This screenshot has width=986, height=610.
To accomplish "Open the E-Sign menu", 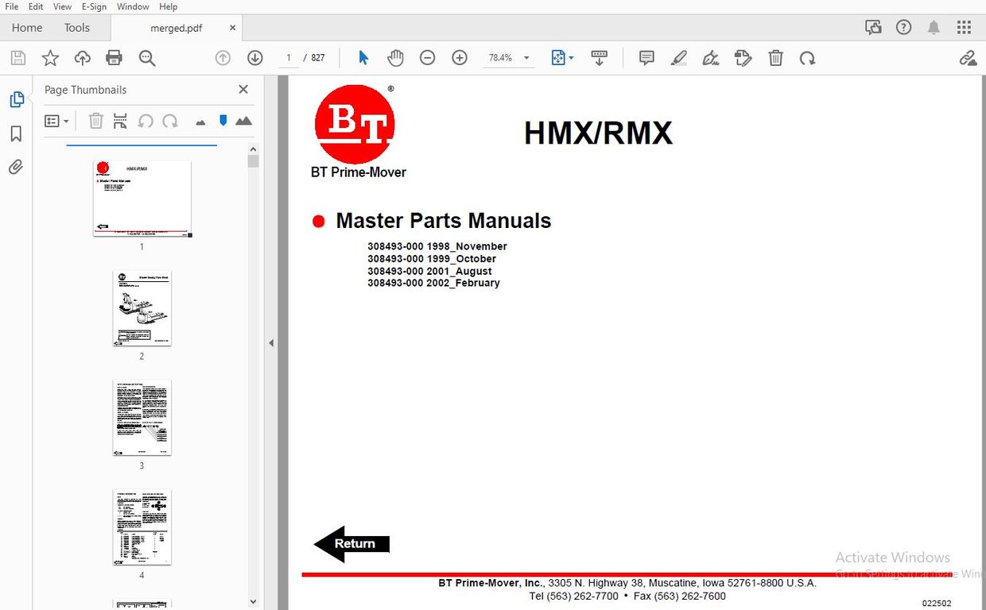I will point(93,6).
